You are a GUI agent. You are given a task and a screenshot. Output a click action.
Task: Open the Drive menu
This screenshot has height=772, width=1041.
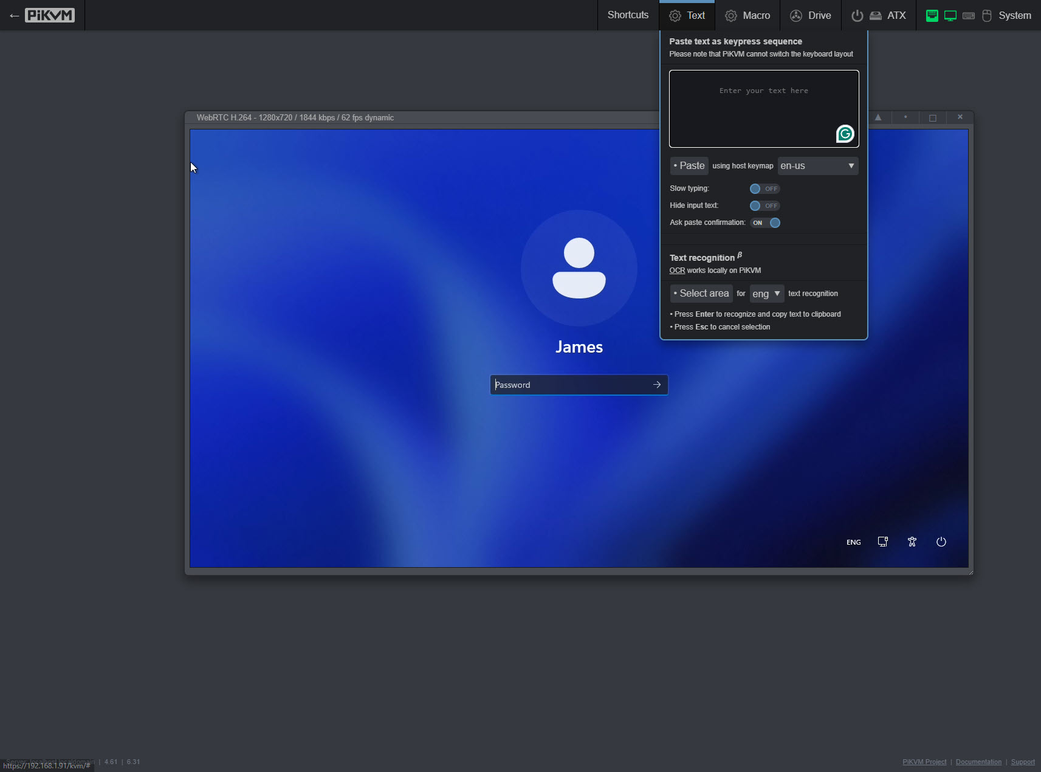coord(811,15)
